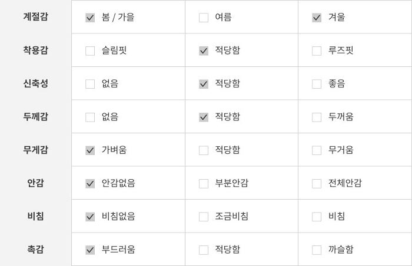Image resolution: width=412 pixels, height=266 pixels.
Task: Uncheck 적당함 in the 착용감 row
Action: [204, 51]
